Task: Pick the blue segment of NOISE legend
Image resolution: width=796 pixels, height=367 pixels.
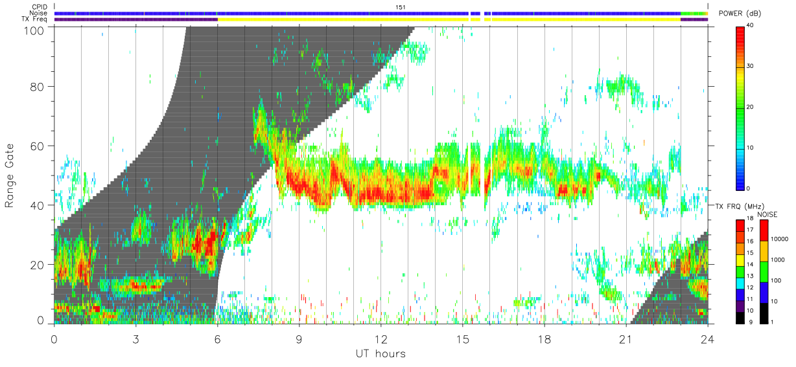Action: pos(764,291)
